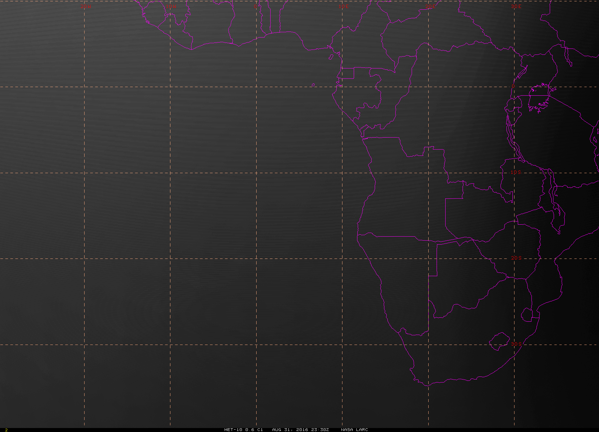Click the '20 E' longitude label
The image size is (599, 432).
pos(431,6)
